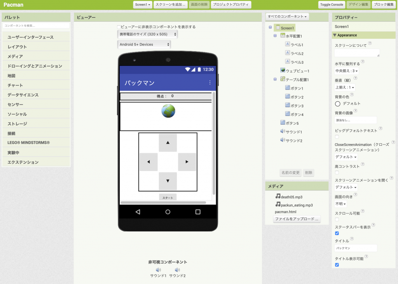Viewport: 398px width, 284px height.
Task: Click the ファイルをアップロード button
Action: 297,219
